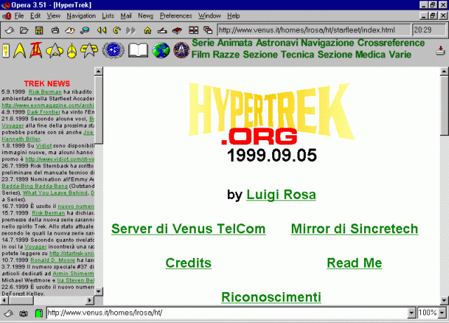Save the page with the floppy disk icon

pyautogui.click(x=39, y=30)
